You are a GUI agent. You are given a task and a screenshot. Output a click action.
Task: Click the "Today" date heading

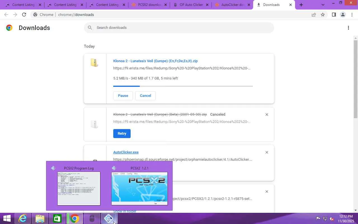89,46
